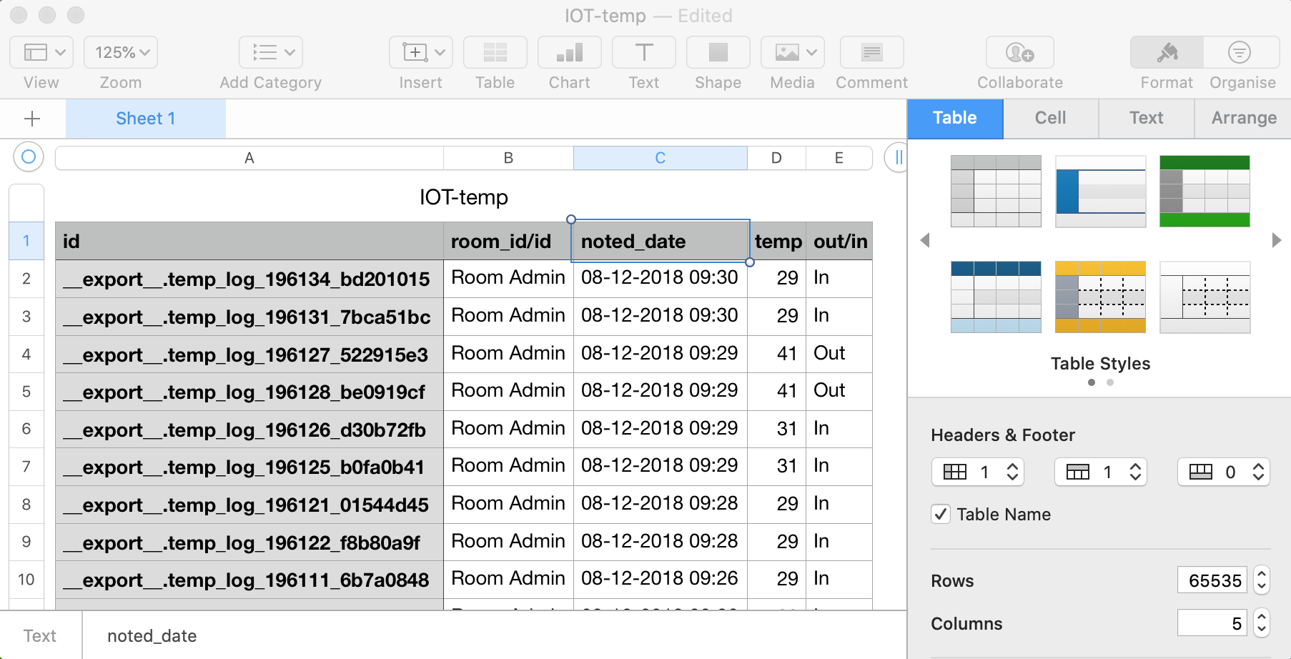Click the Rows count input field
The width and height of the screenshot is (1291, 659).
click(x=1211, y=580)
